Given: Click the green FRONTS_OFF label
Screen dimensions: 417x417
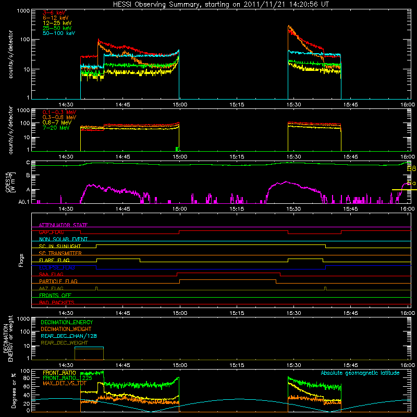Looking at the screenshot, I should click(55, 295).
